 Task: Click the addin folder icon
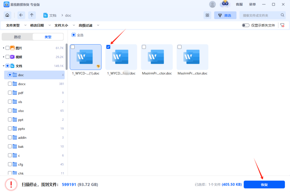click(x=15, y=138)
